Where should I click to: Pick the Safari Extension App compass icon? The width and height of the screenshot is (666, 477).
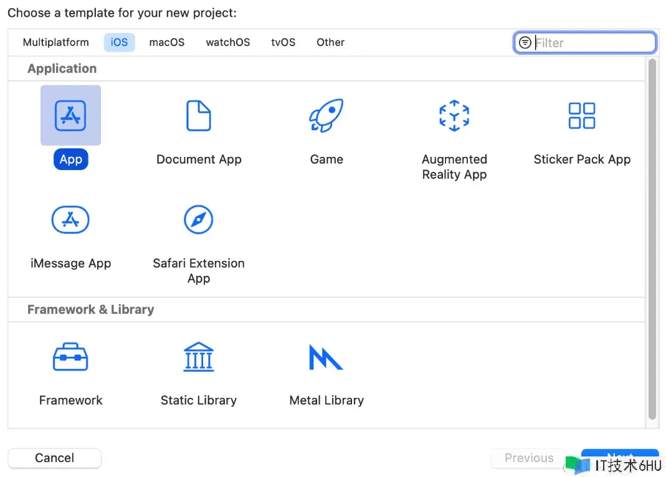click(198, 219)
